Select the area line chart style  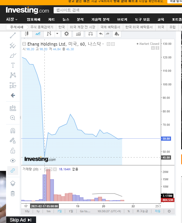pyautogui.click(x=38, y=34)
